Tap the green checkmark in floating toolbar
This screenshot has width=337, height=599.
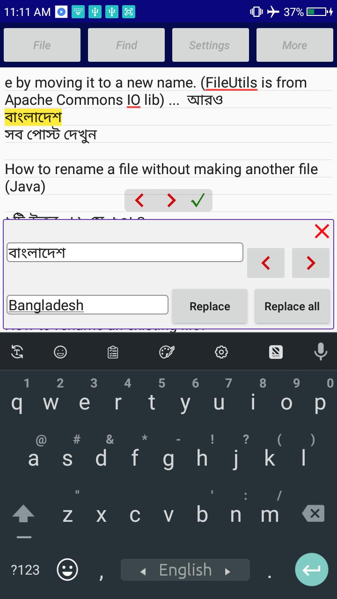click(198, 200)
